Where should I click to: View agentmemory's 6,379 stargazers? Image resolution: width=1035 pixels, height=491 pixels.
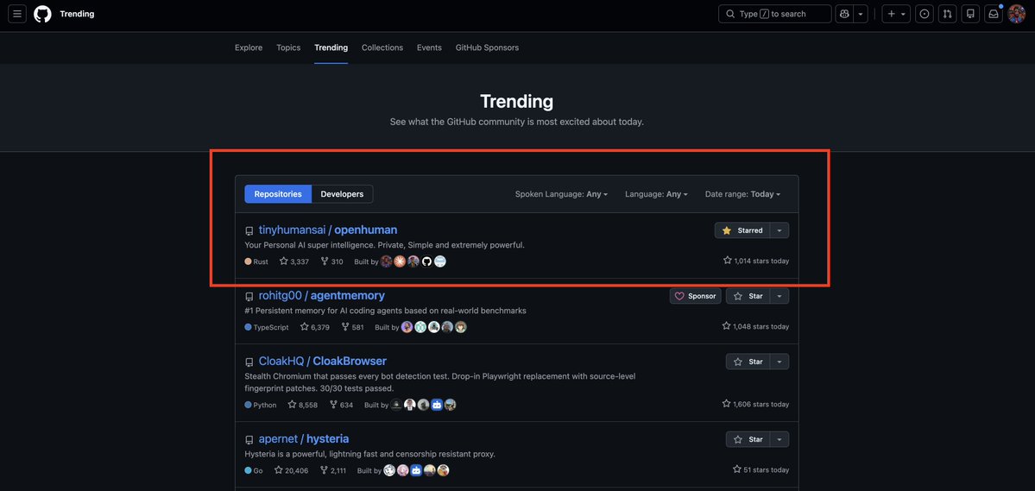pos(314,327)
